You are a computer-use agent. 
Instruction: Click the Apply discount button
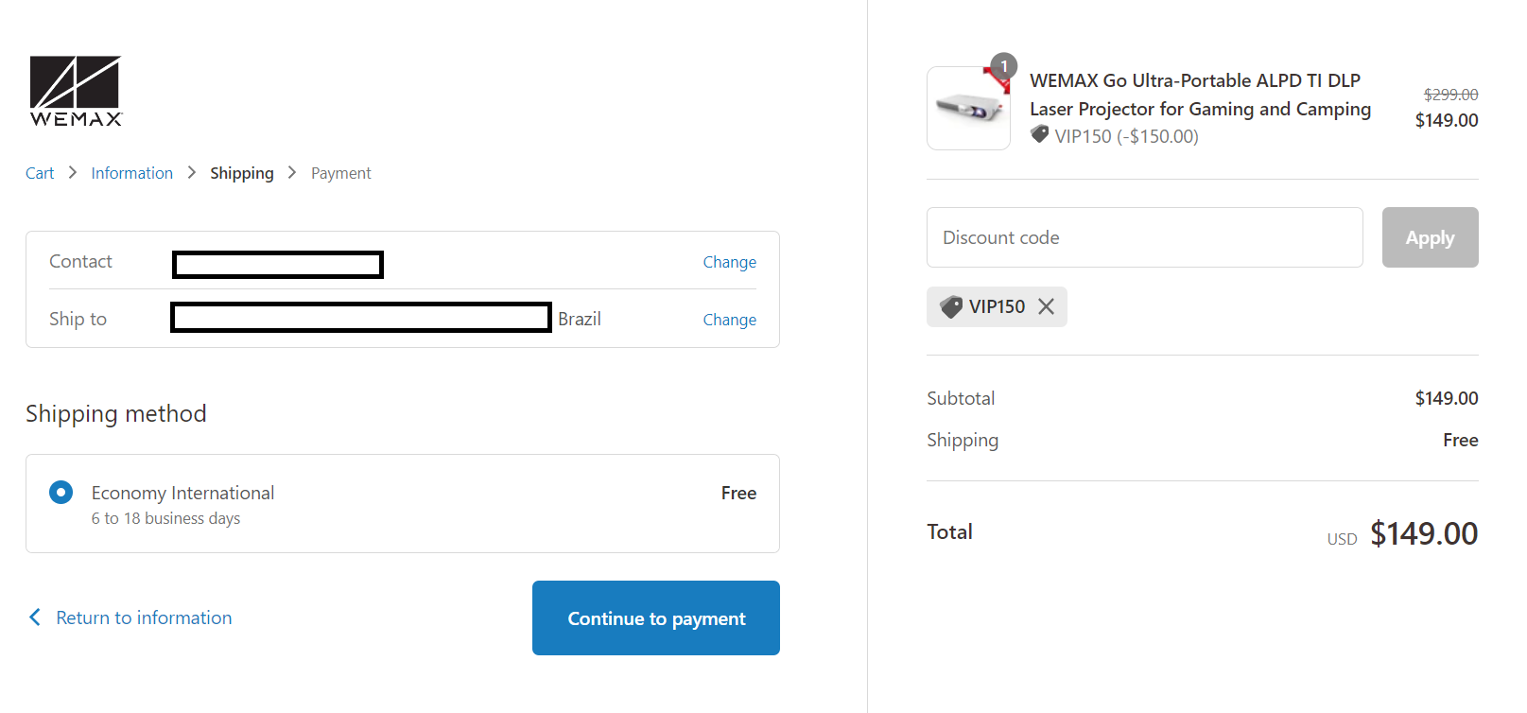coord(1430,237)
